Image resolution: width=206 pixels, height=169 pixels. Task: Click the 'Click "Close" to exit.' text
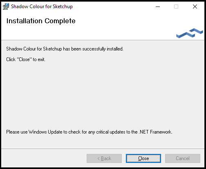coord(26,59)
